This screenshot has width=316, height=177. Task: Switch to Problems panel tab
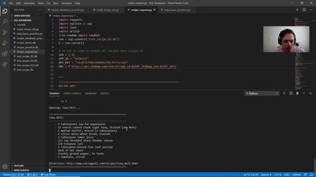[91, 93]
